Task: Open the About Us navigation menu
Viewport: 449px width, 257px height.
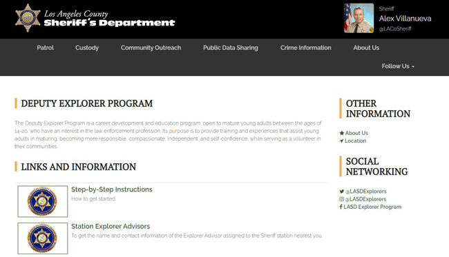Action: point(366,48)
